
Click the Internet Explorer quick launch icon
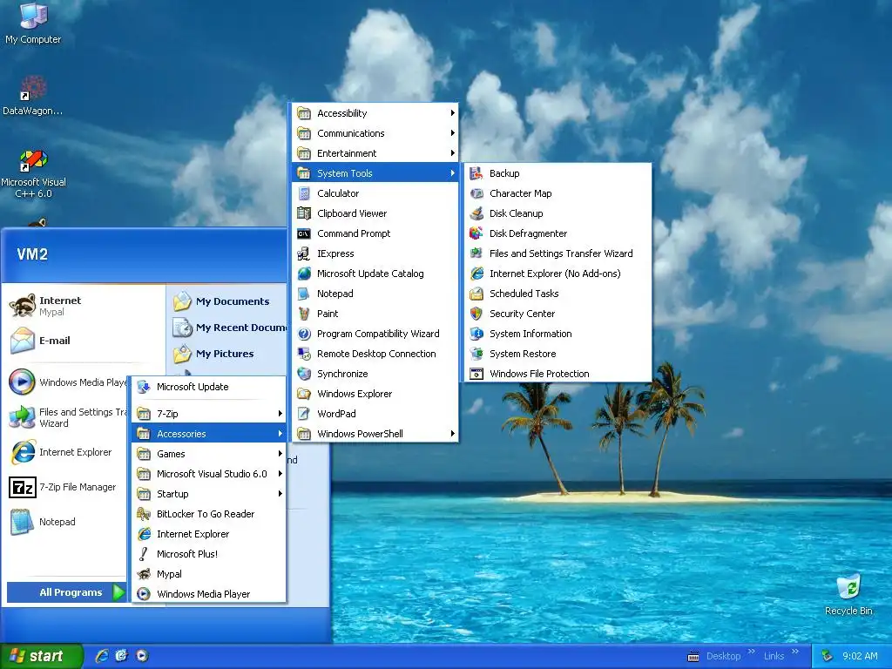point(102,656)
